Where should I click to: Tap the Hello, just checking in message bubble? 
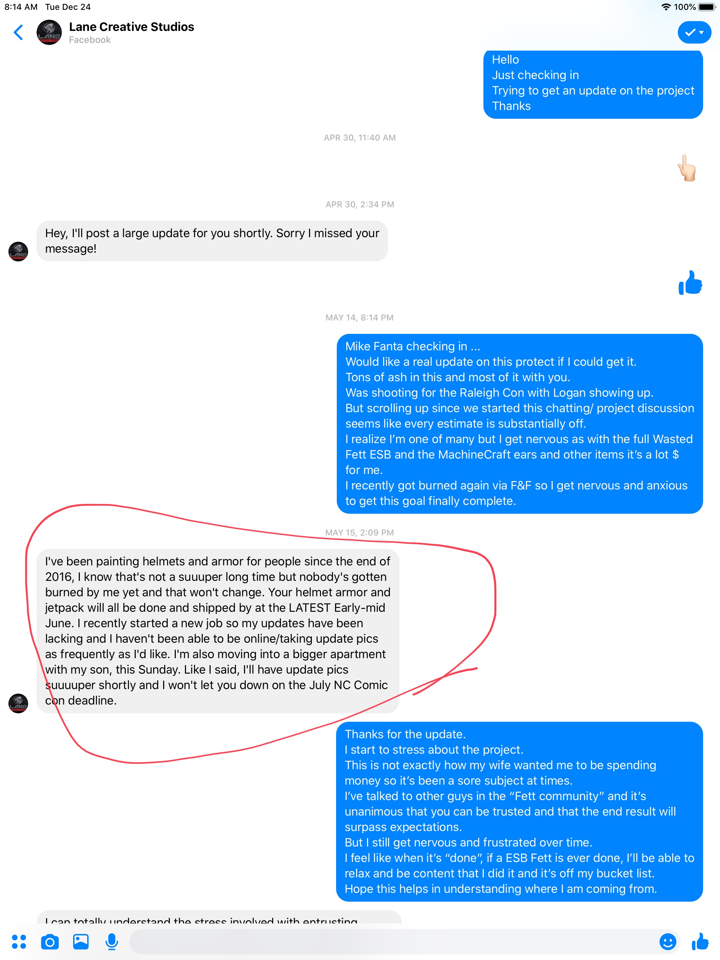593,84
